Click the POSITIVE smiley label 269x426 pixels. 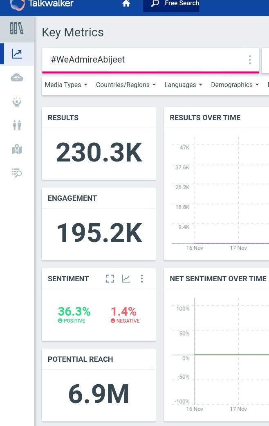[72, 321]
